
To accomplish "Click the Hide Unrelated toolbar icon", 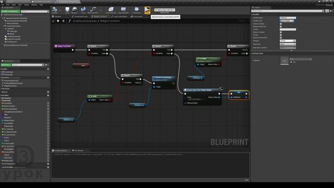I will click(x=93, y=10).
